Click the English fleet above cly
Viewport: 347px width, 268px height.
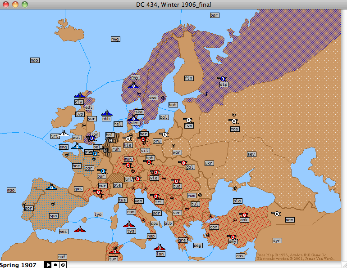pos(80,95)
